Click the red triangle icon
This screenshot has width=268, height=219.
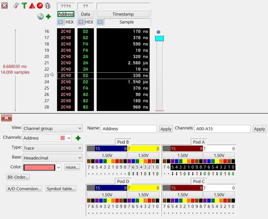pos(32,5)
